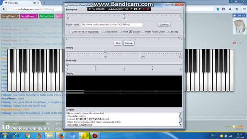Click the Anonymous player name tag
This screenshot has height=139, width=247.
click(x=46, y=16)
